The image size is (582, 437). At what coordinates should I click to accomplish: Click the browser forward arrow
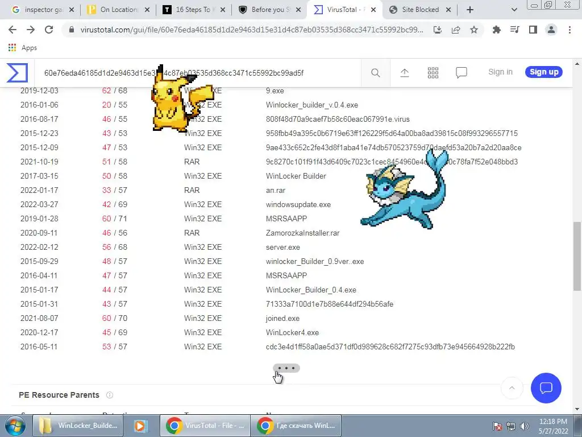(x=31, y=30)
